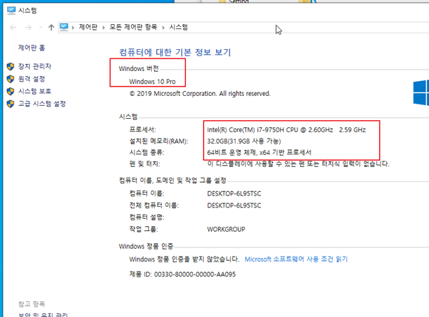
Task: Click shield icon next to 원격 설정
Action: click(x=11, y=79)
